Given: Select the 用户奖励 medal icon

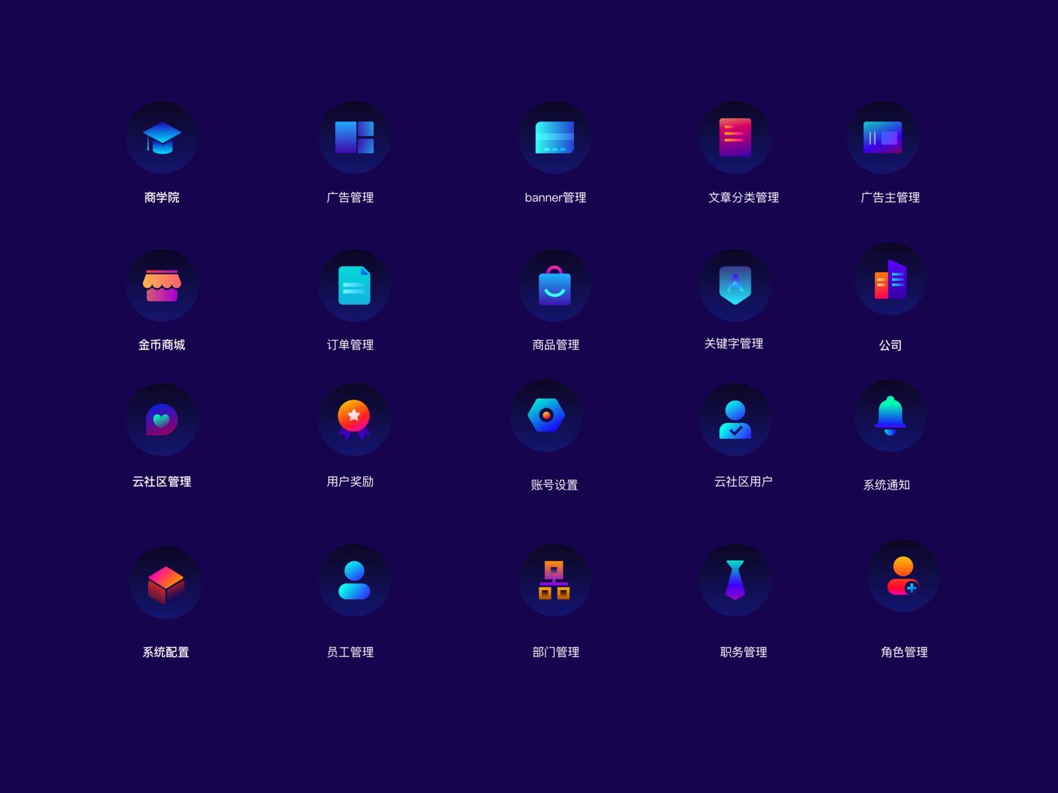Looking at the screenshot, I should pos(354,418).
